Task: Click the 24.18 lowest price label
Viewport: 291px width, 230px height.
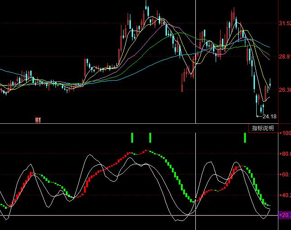Action: [270, 117]
